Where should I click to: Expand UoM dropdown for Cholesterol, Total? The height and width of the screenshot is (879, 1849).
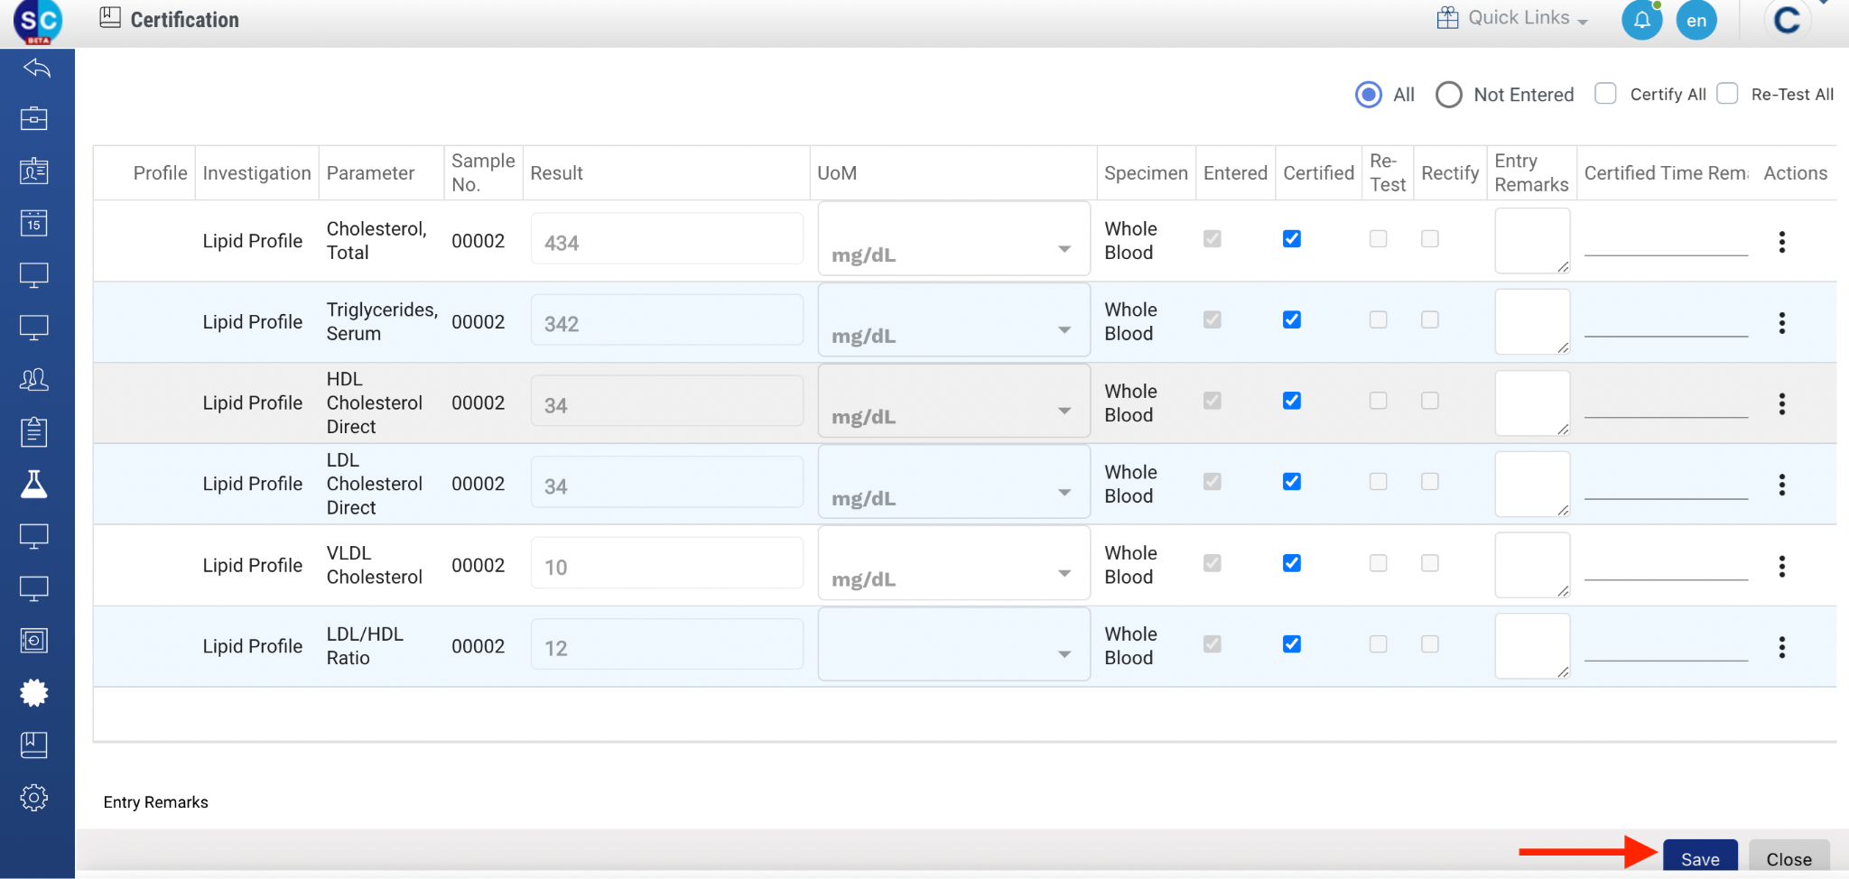pyautogui.click(x=1064, y=249)
